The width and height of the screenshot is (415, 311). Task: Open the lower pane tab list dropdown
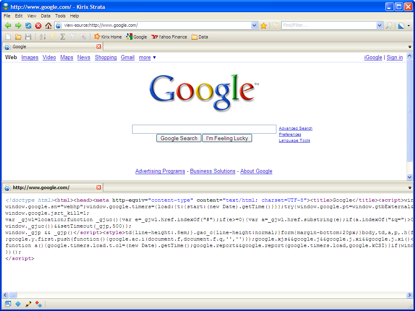coord(410,188)
